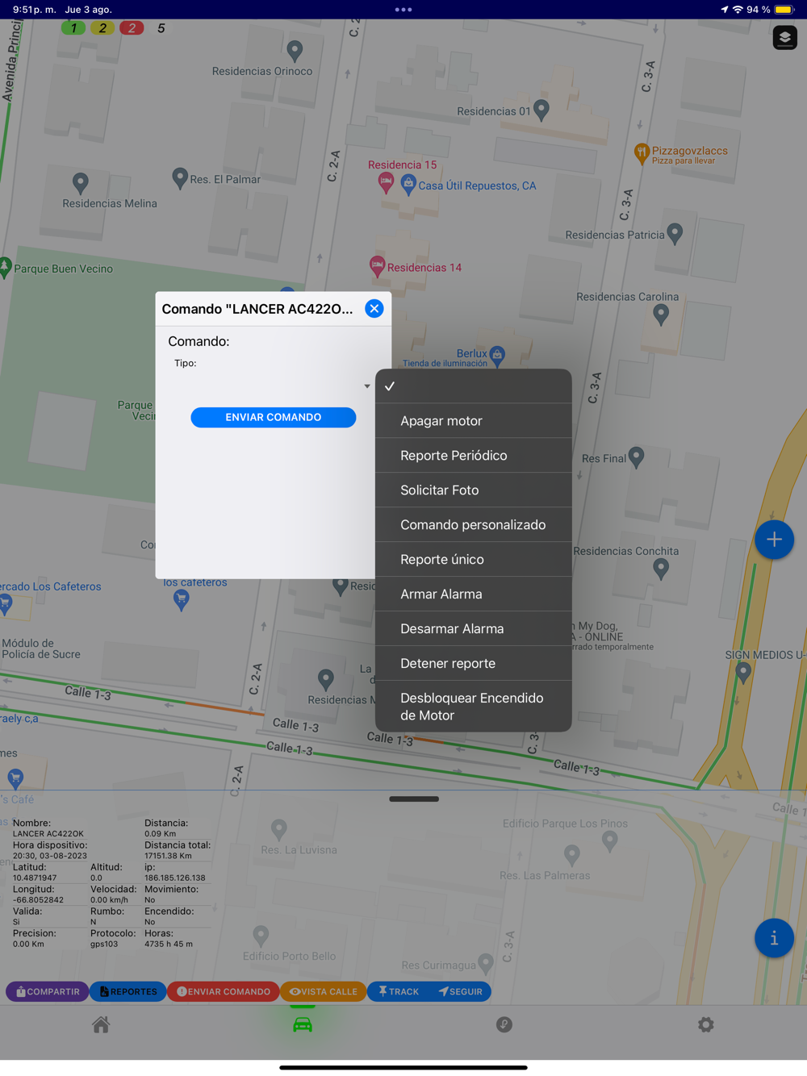Choose Reporte único command

474,560
